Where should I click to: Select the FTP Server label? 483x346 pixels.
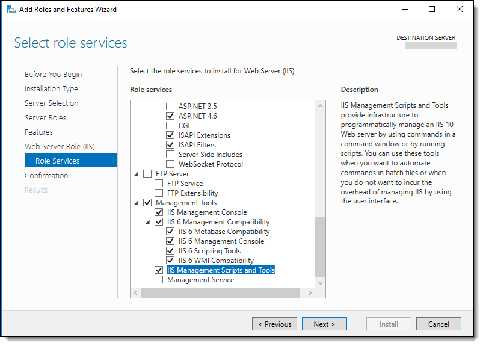(172, 174)
